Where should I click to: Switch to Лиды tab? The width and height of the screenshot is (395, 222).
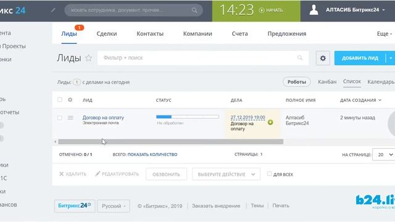point(69,34)
